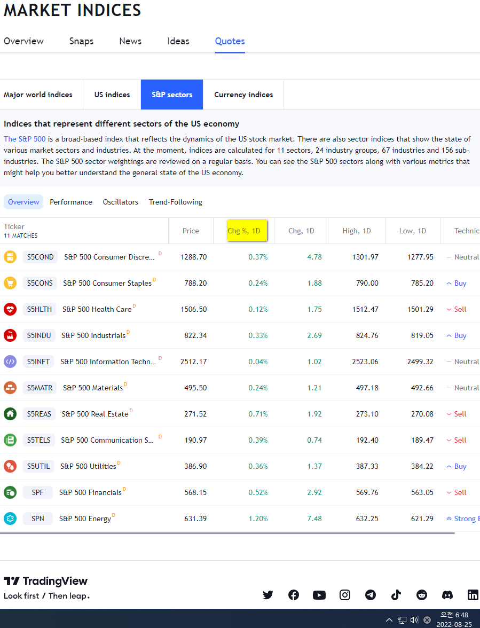Select the Oscillators table view
This screenshot has height=628, width=480.
click(x=121, y=202)
